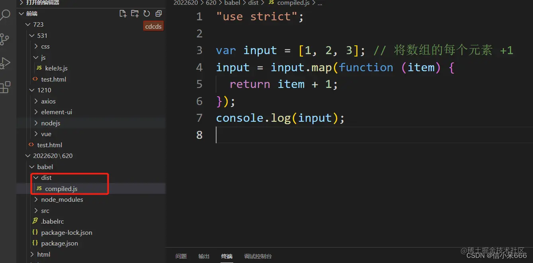Click line number 1 in the gutter
533x263 pixels.
(199, 16)
